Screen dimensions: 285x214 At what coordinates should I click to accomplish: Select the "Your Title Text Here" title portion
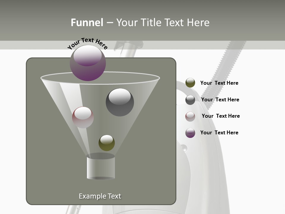pyautogui.click(x=163, y=23)
